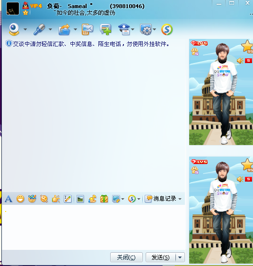Viewport: 253px width, 266px height.
Task: Open magic emoticons icon
Action: click(32, 199)
